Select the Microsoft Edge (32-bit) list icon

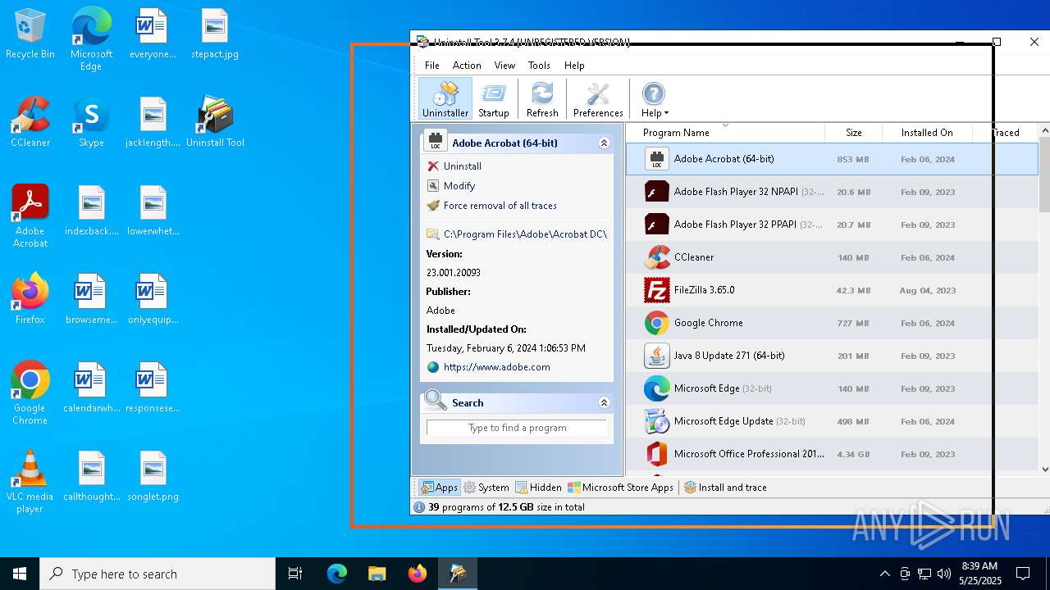(656, 388)
